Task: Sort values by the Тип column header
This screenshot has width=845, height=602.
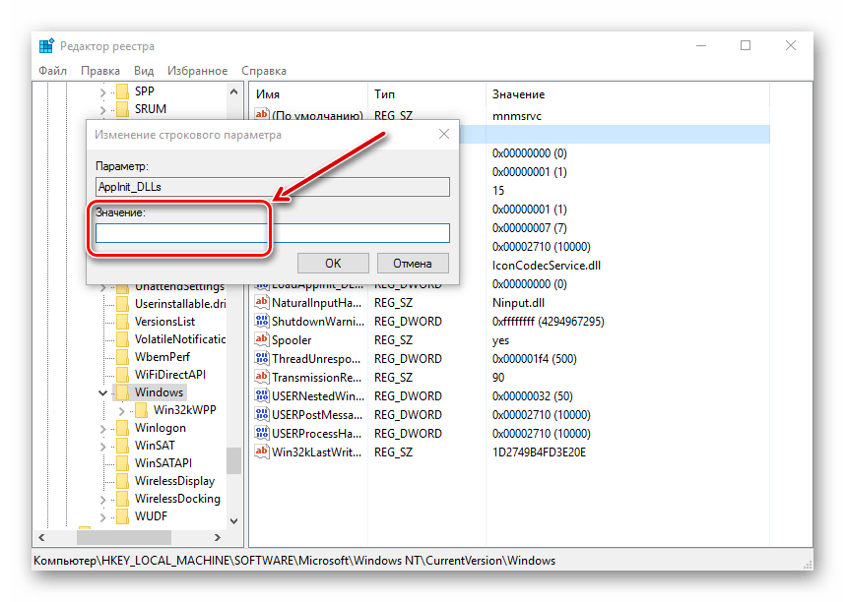Action: 384,94
